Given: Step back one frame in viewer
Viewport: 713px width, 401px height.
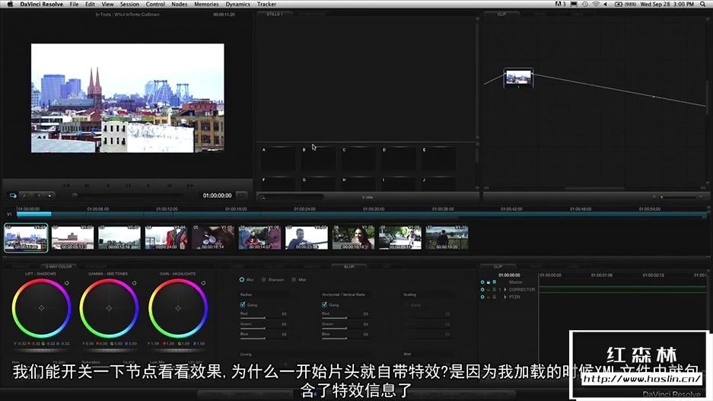Looking at the screenshot, I should click(x=87, y=186).
